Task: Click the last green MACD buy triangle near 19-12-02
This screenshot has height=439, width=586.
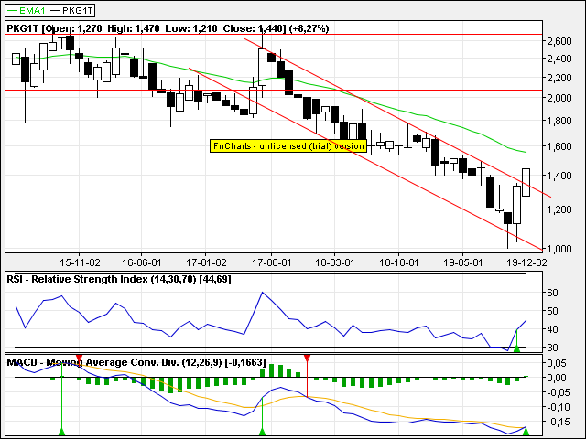Action: [526, 432]
